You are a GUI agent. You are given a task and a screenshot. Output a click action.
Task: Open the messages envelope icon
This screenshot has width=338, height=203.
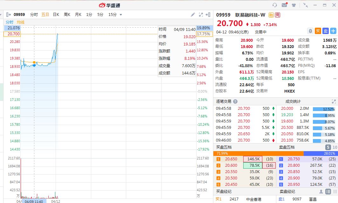[284, 5]
